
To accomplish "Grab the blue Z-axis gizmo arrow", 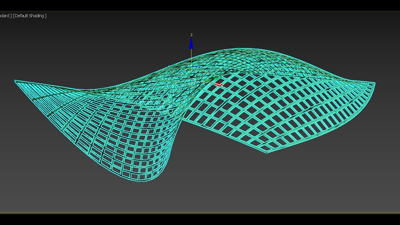I will pyautogui.click(x=191, y=43).
